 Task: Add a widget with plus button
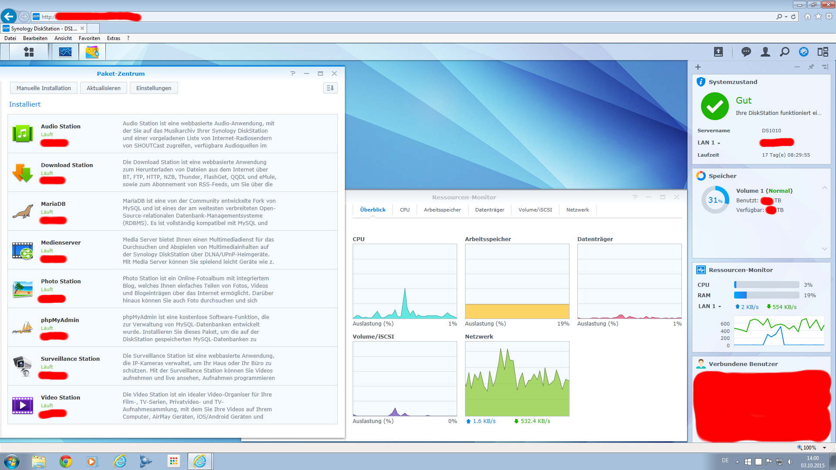[x=698, y=67]
